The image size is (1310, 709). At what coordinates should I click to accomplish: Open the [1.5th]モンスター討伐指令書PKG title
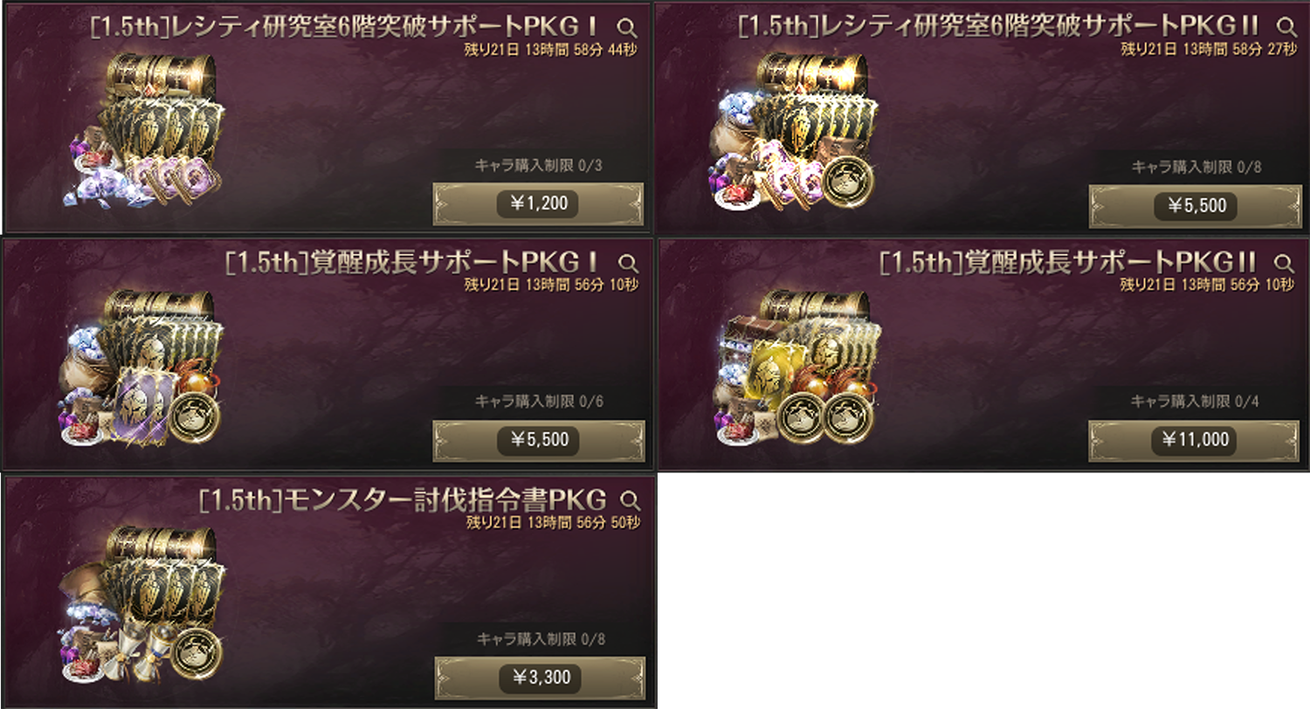403,500
